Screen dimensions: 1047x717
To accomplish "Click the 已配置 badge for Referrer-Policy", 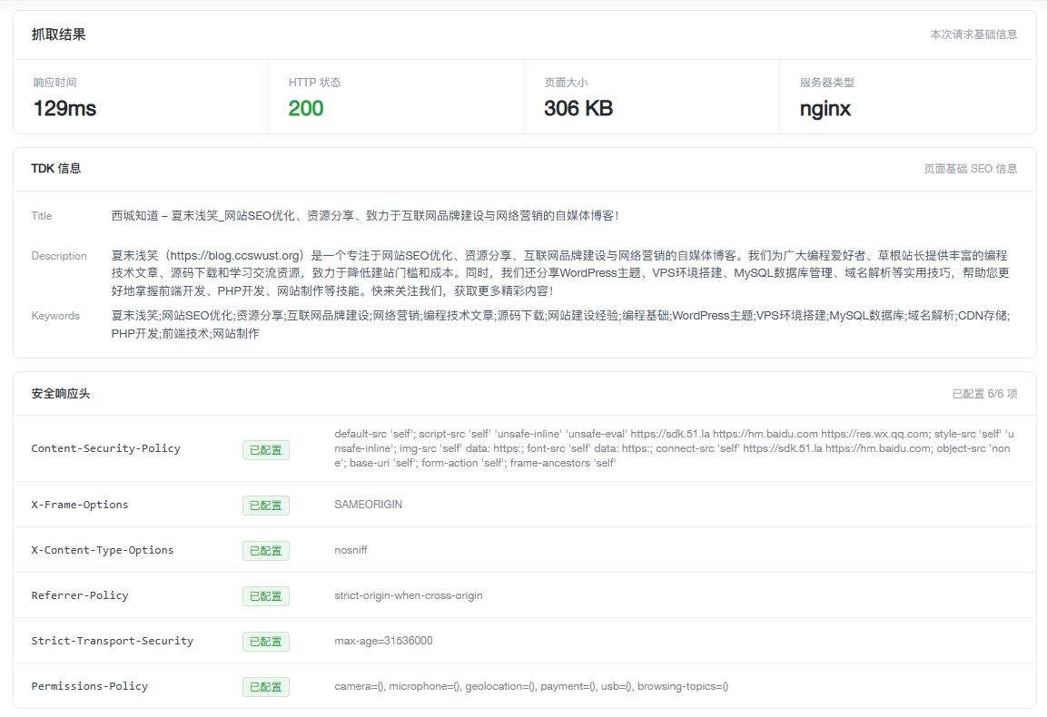I will pyautogui.click(x=266, y=596).
